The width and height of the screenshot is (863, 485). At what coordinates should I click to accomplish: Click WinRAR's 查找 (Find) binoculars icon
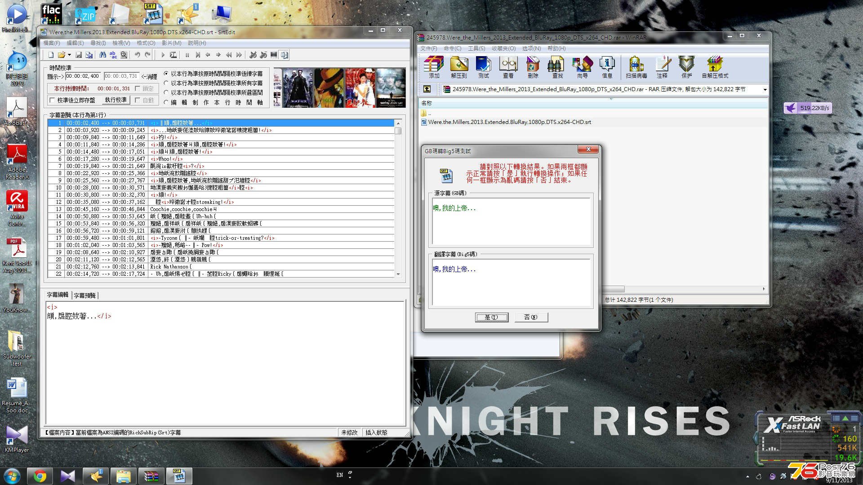[557, 67]
